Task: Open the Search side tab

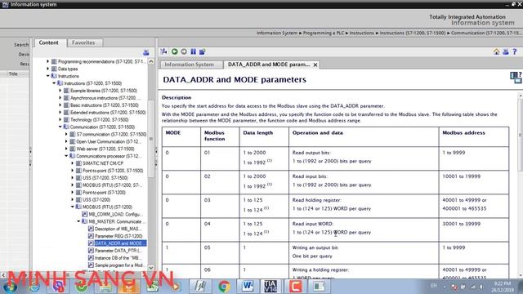Action: coord(20,45)
